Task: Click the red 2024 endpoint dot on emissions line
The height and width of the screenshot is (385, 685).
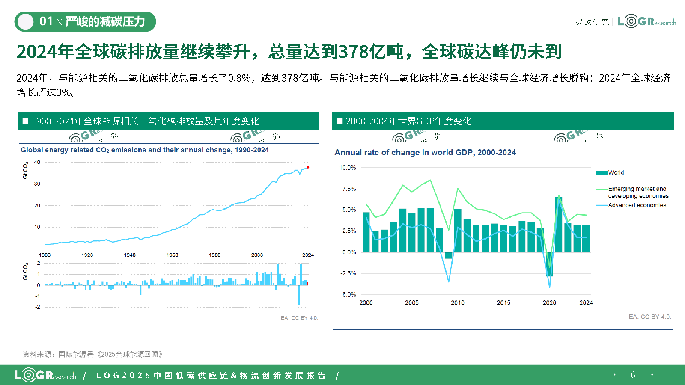Action: (x=308, y=167)
